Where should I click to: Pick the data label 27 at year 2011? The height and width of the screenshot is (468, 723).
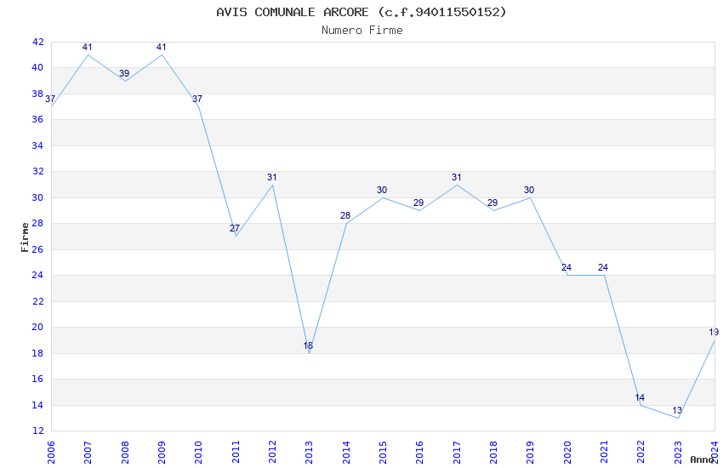click(235, 228)
